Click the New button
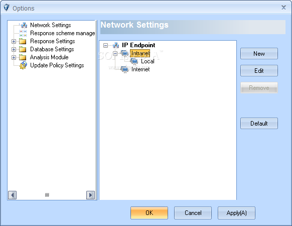 click(259, 54)
